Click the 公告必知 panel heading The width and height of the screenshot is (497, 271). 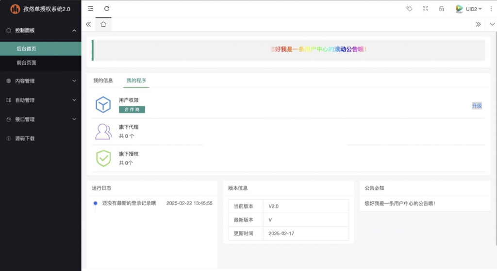pos(374,188)
